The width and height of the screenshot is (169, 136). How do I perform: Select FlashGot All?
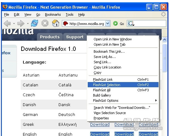pos(123,90)
